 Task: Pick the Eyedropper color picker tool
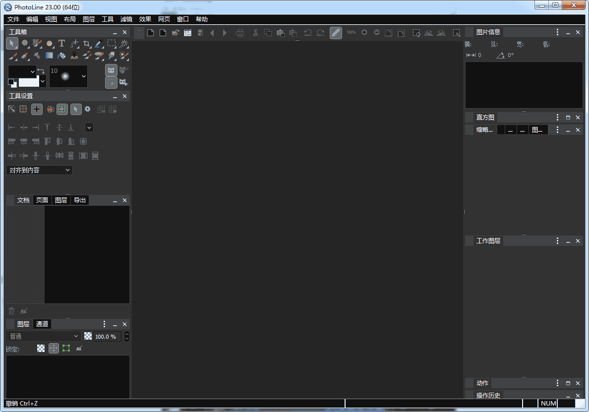(99, 44)
